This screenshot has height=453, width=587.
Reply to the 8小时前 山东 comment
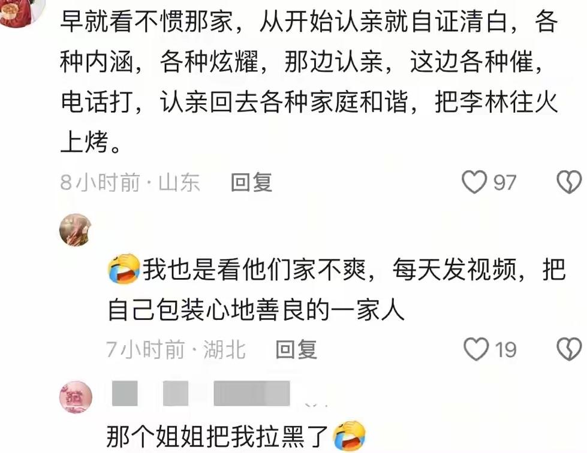[x=252, y=182]
